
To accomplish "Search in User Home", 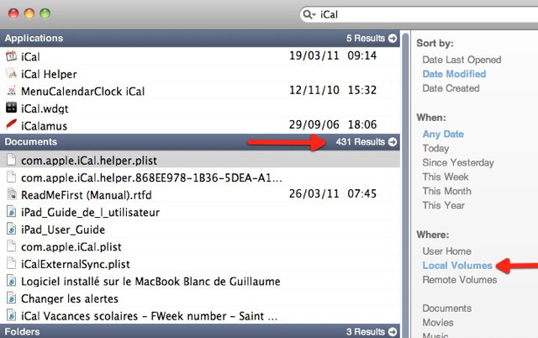I will pos(446,251).
